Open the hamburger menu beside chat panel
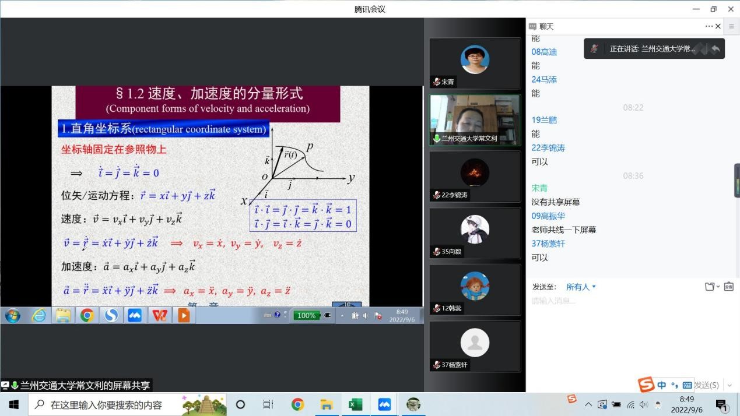Image resolution: width=740 pixels, height=416 pixels. coord(731,26)
